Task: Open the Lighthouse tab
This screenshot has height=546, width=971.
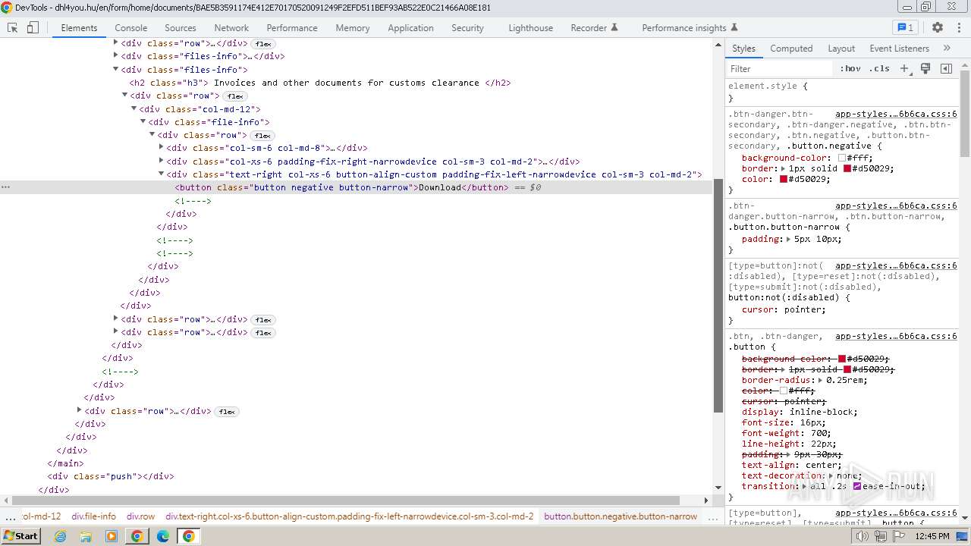Action: 530,27
